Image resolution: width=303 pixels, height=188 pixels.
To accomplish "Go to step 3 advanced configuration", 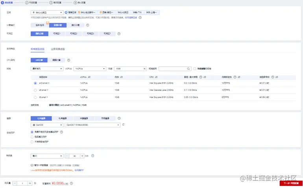I will click(55, 2).
